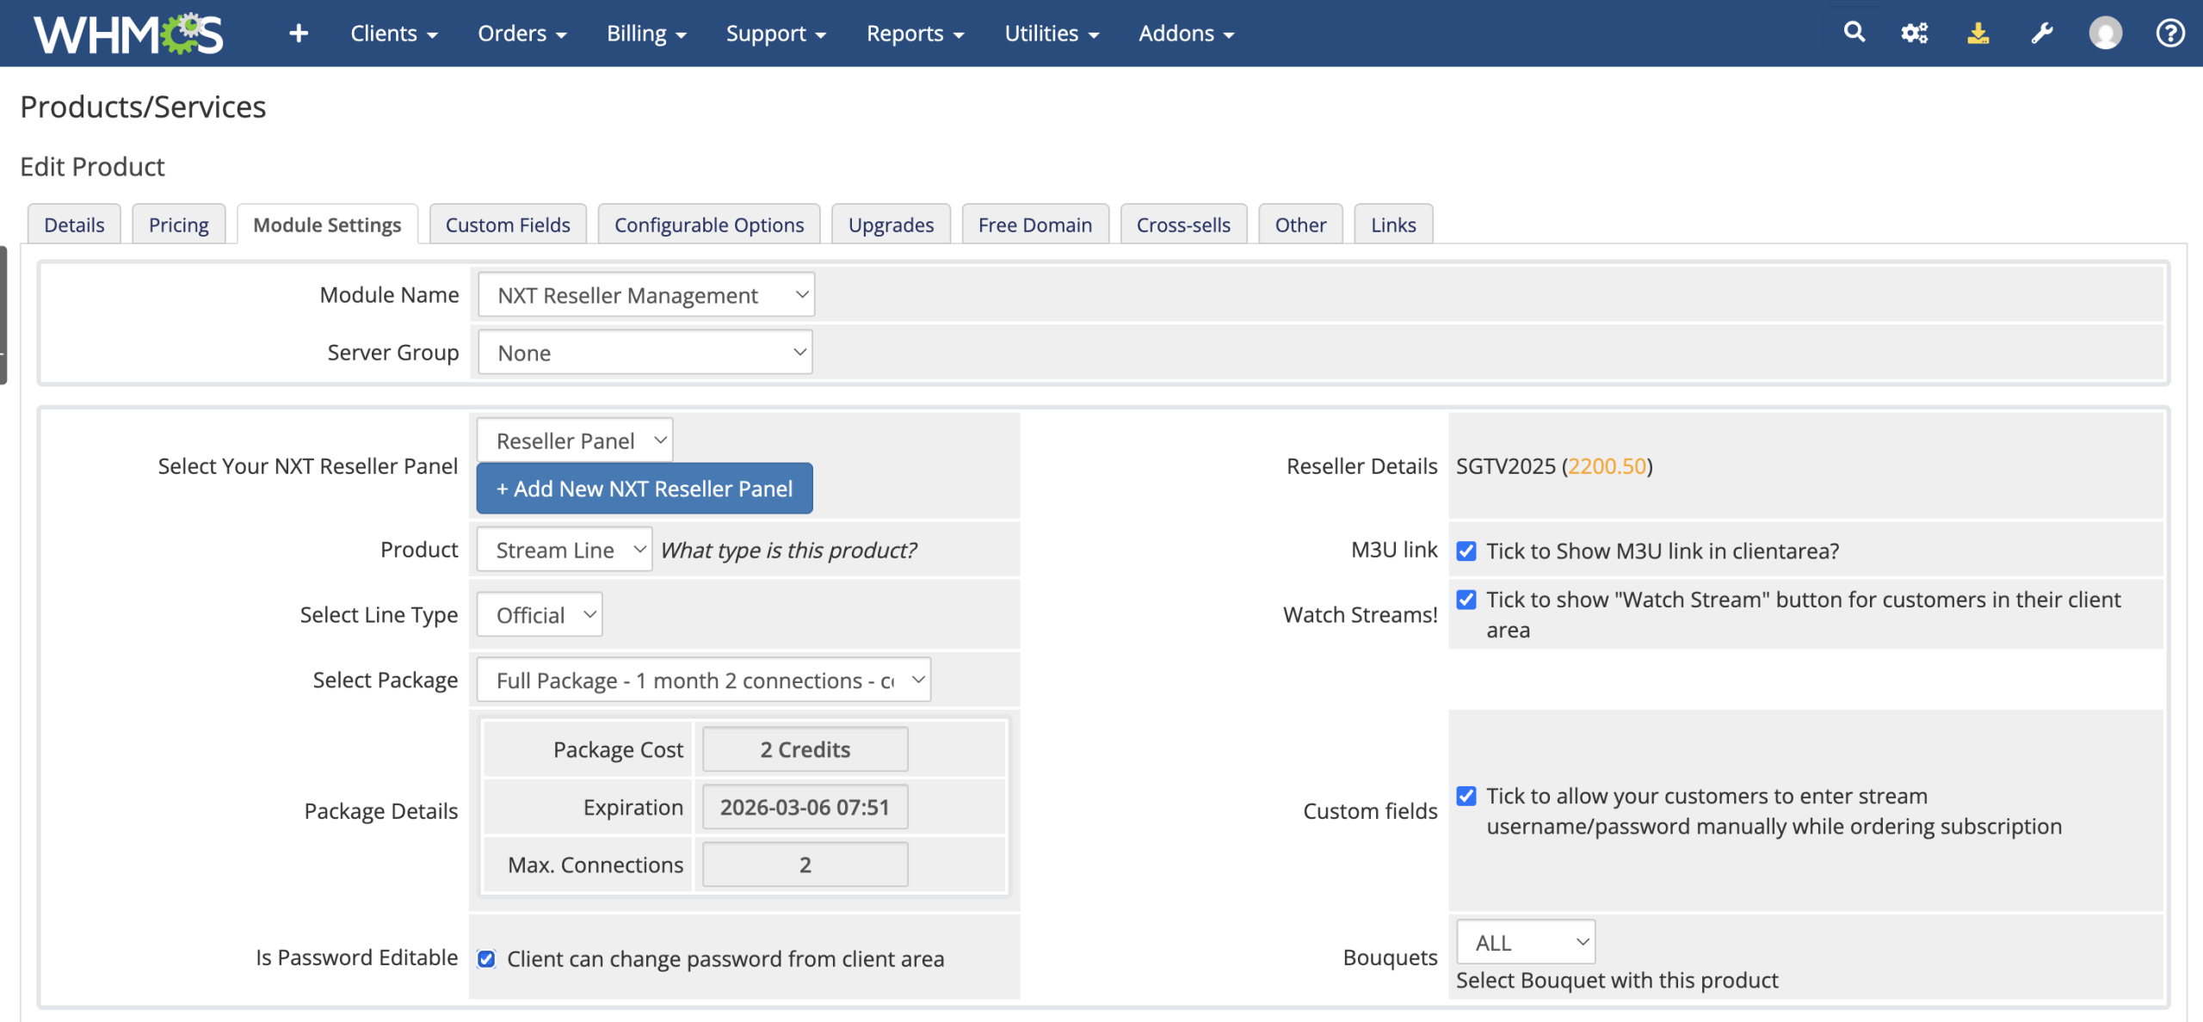Open the Support menu
The width and height of the screenshot is (2203, 1022).
(x=776, y=34)
